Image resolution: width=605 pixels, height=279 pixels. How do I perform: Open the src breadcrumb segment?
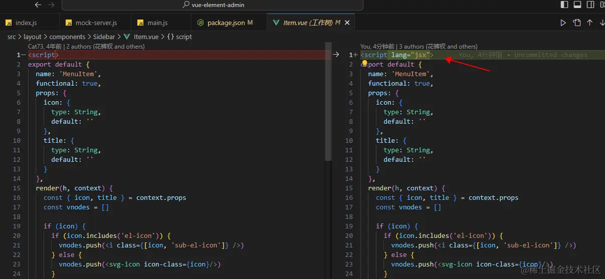click(x=11, y=37)
